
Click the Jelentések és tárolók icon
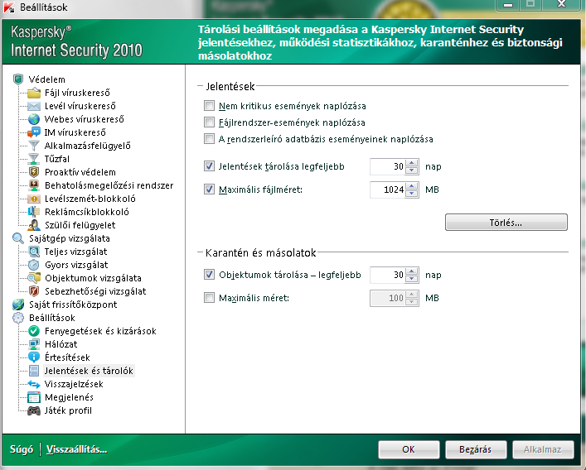[34, 371]
